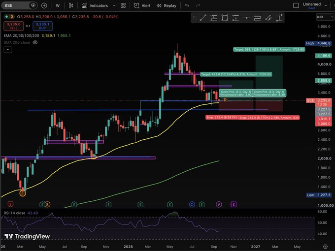Open the INR currency dropdown
The width and height of the screenshot is (335, 251).
(x=325, y=17)
